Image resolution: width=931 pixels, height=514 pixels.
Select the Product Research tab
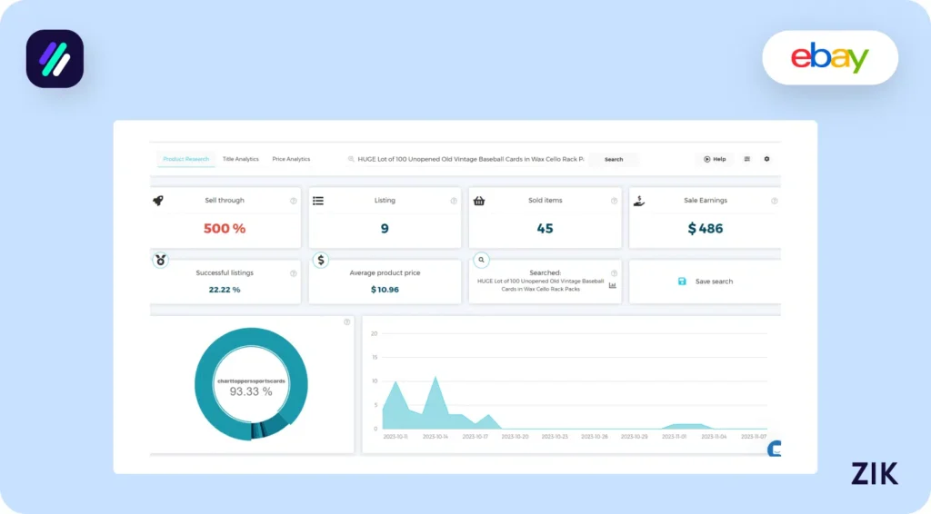(185, 159)
